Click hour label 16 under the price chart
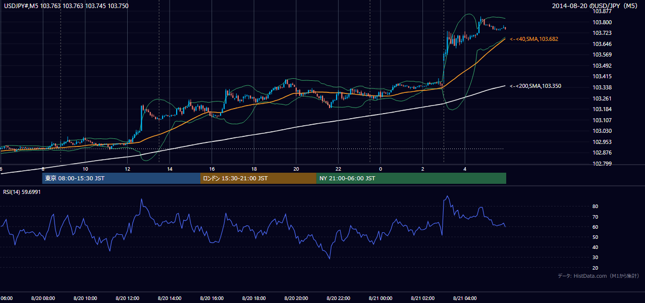The width and height of the screenshot is (645, 303). tap(212, 169)
